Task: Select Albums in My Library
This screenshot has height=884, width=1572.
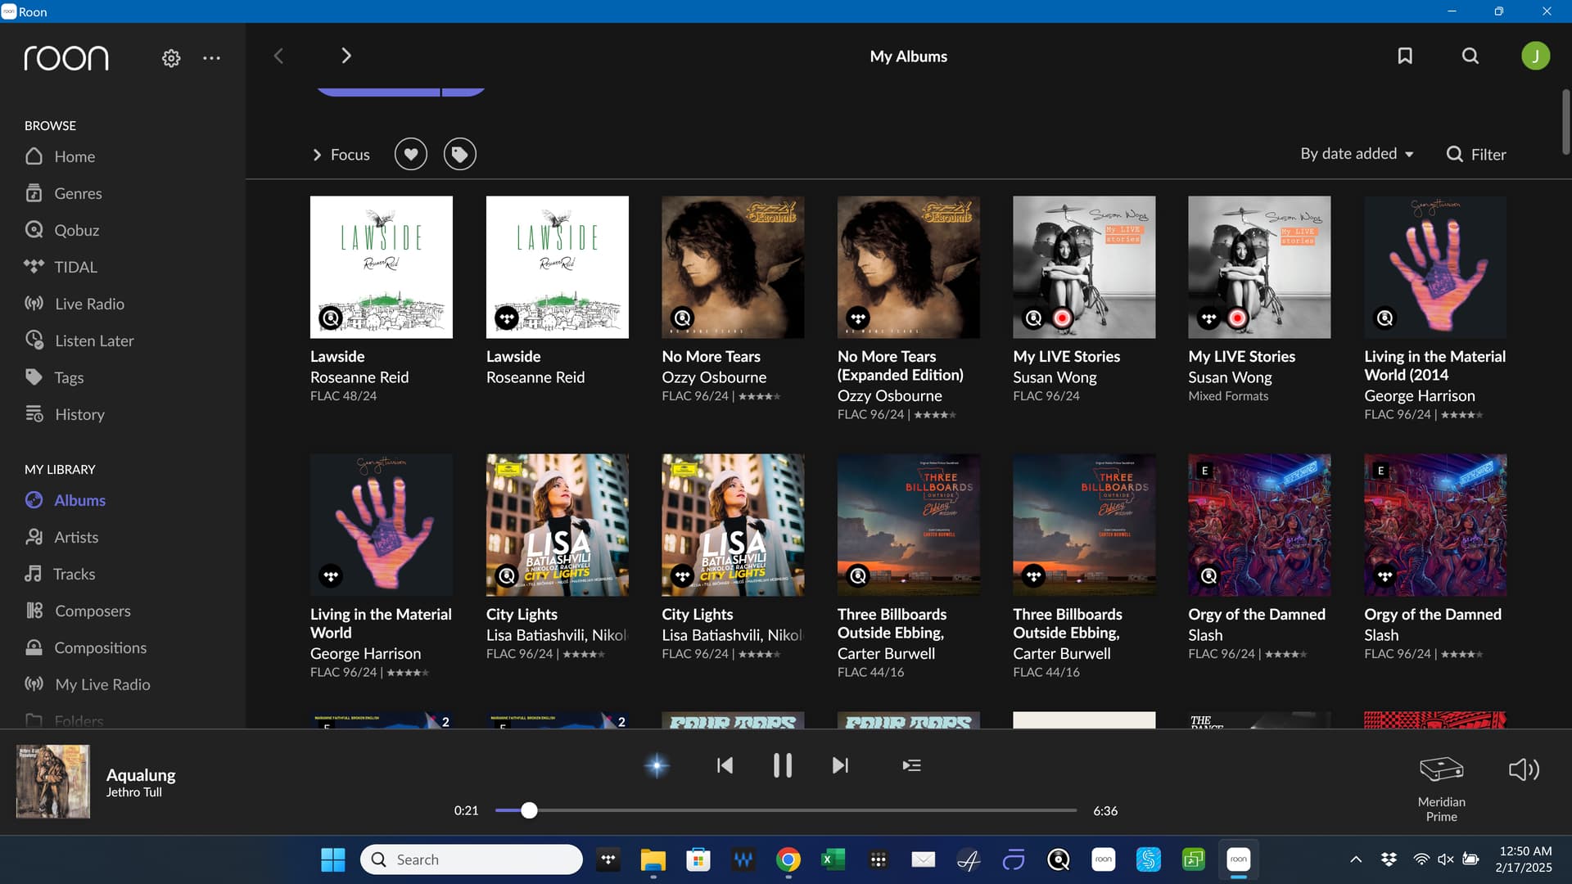Action: [65, 500]
